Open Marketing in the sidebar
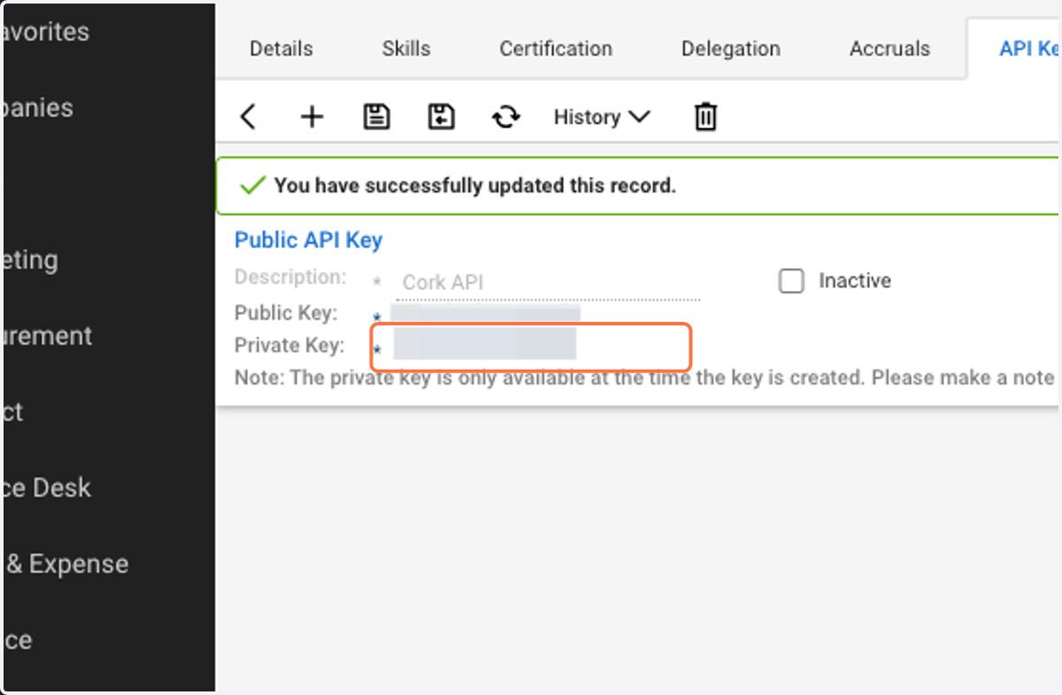The width and height of the screenshot is (1062, 695). (x=30, y=260)
